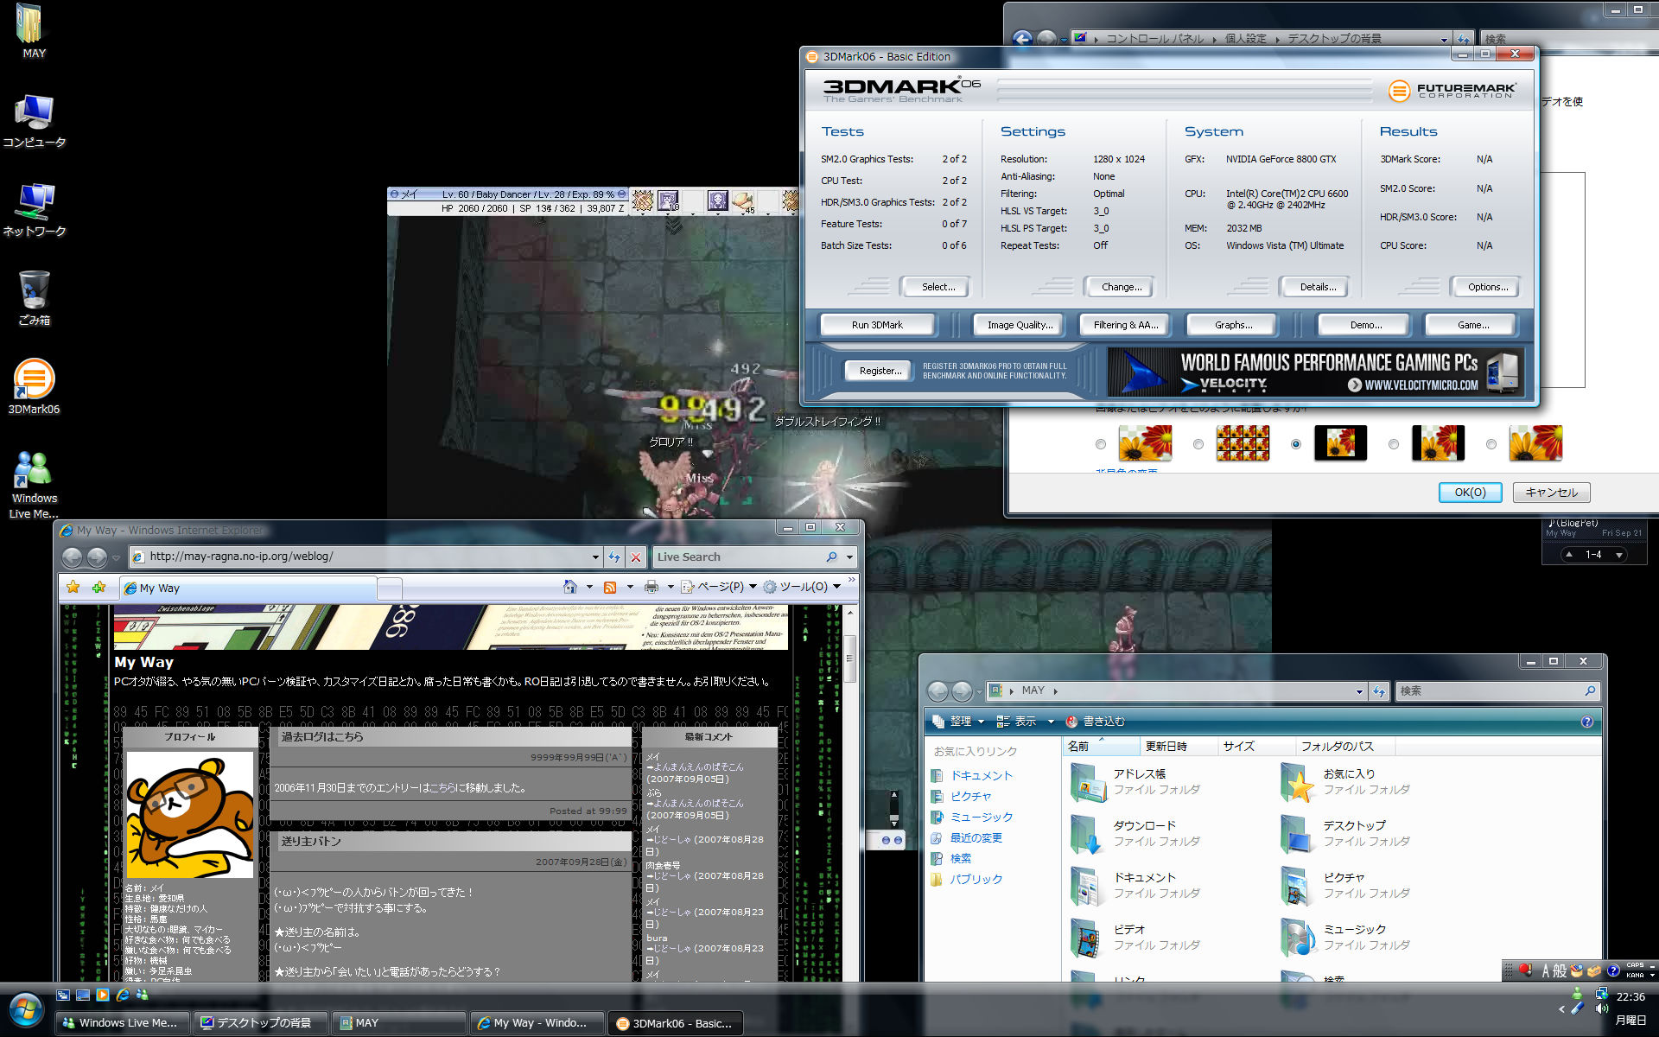Click Image Quality... button in 3DMark06
Viewport: 1659px width, 1037px height.
[1020, 325]
